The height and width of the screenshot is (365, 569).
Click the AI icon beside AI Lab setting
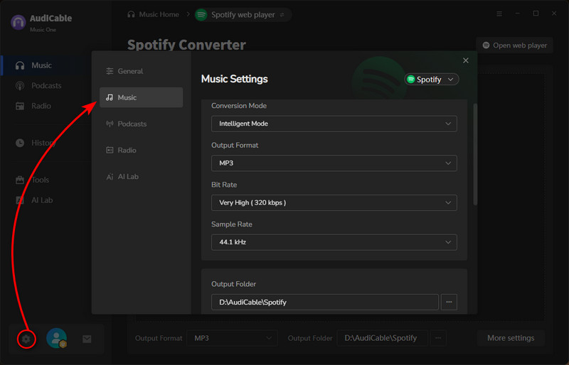110,177
